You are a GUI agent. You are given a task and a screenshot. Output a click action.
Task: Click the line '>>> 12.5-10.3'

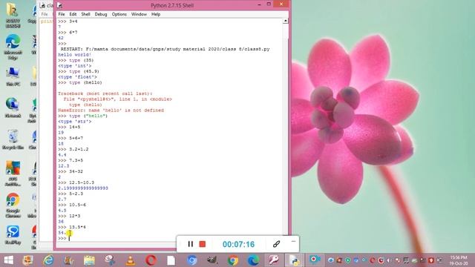(x=76, y=182)
